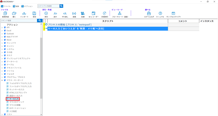
Task: Open the オプション menu
Action: point(27,6)
